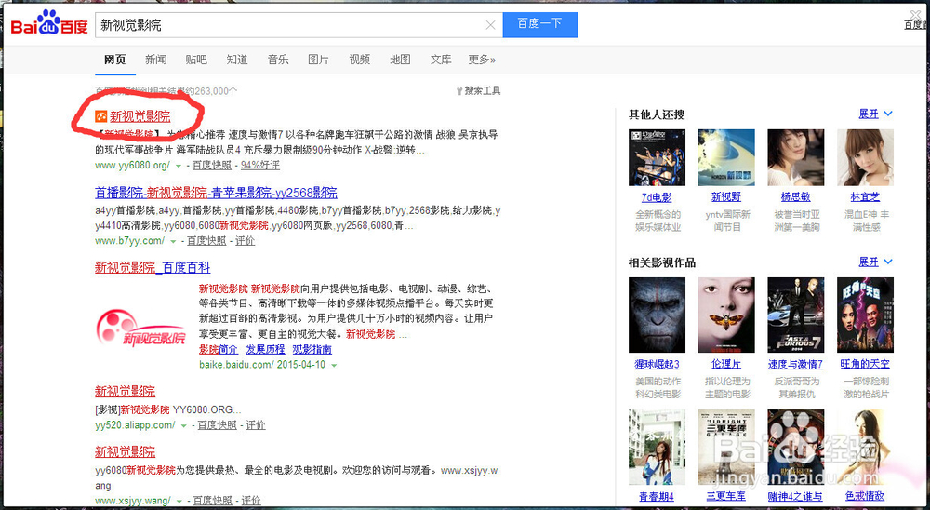Viewport: 930px width, 510px height.
Task: Open 7d电影 link
Action: [657, 197]
